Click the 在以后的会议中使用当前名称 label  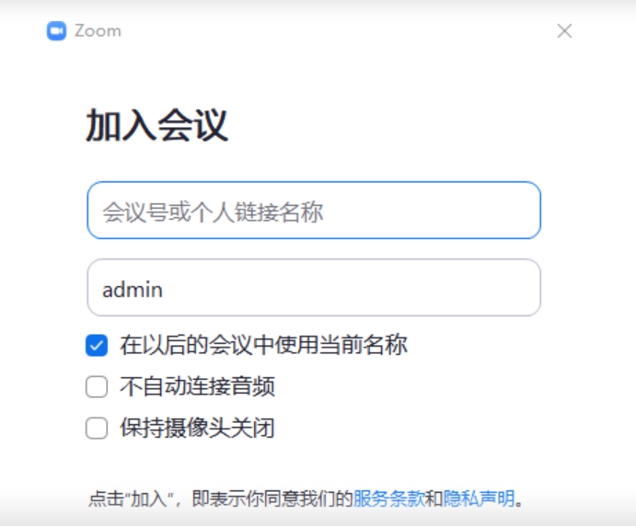pyautogui.click(x=263, y=346)
